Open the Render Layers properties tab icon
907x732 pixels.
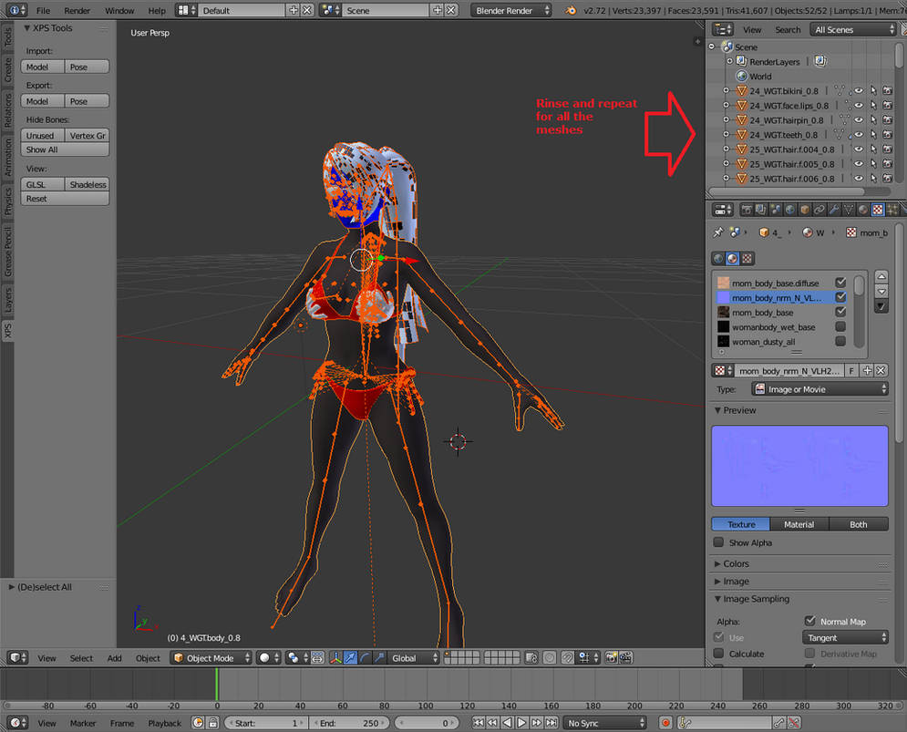[760, 210]
